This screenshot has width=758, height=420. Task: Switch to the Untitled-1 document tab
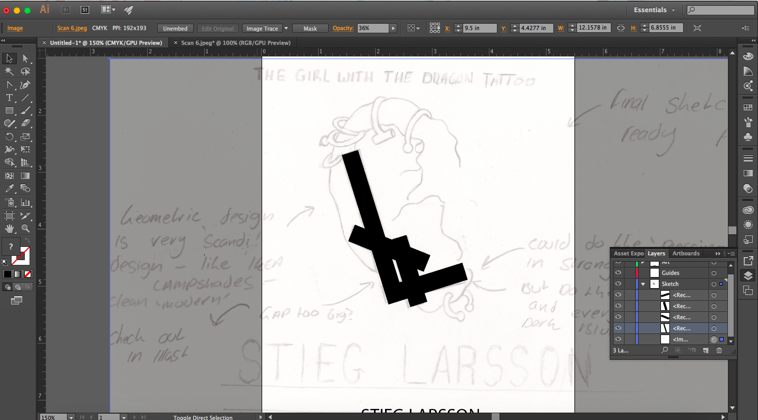point(106,43)
